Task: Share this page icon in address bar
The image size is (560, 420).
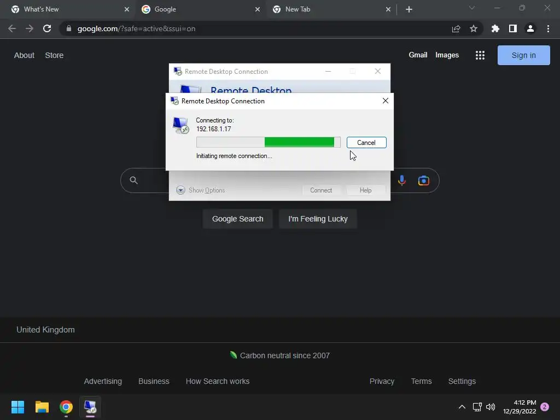Action: [456, 28]
